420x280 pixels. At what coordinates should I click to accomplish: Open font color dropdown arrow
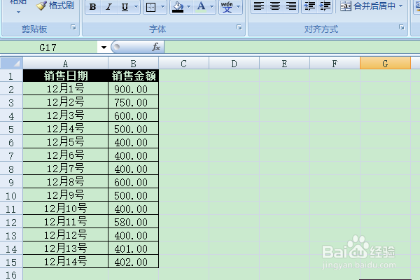click(211, 7)
